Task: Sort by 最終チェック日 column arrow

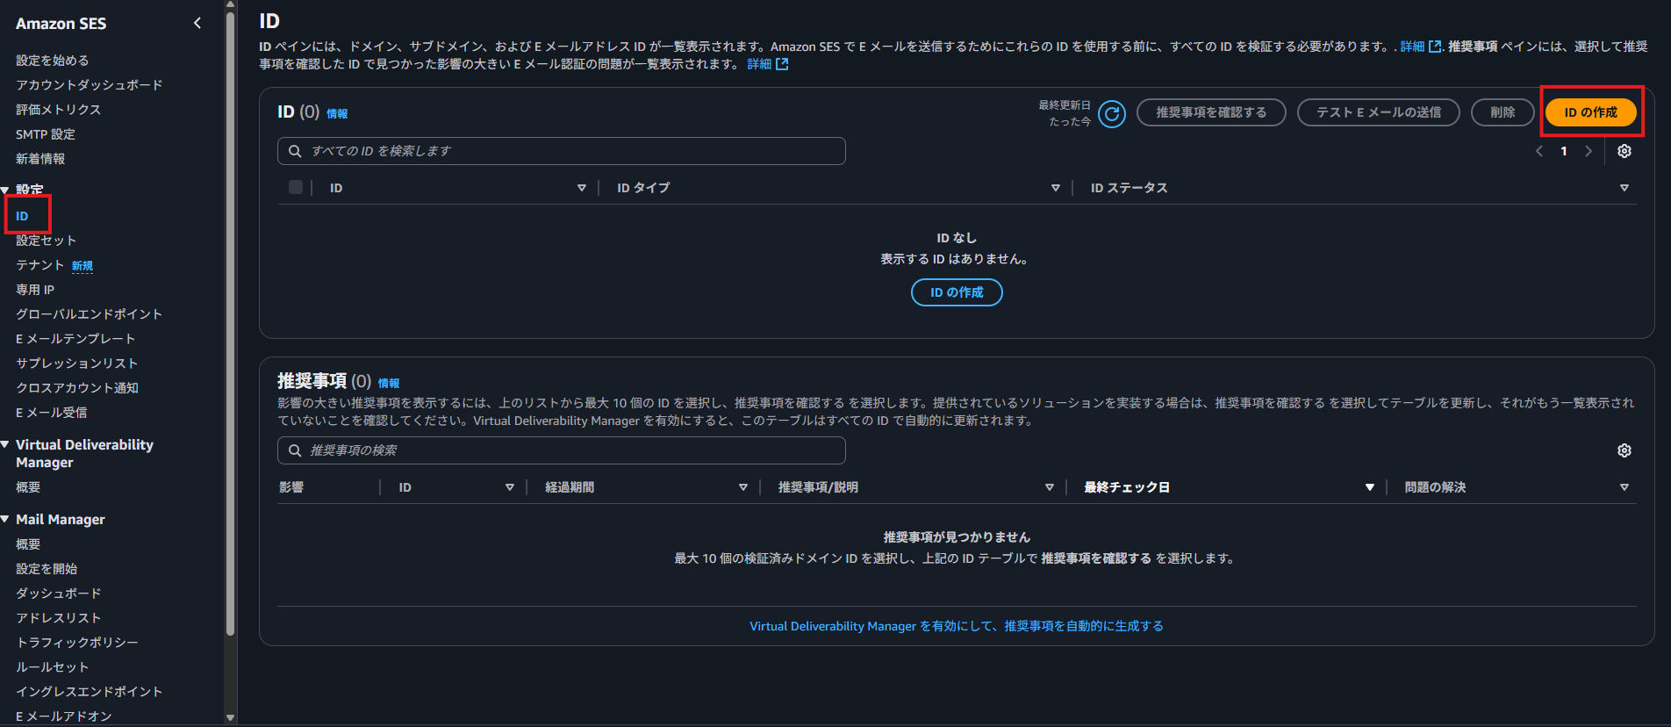Action: [x=1369, y=487]
